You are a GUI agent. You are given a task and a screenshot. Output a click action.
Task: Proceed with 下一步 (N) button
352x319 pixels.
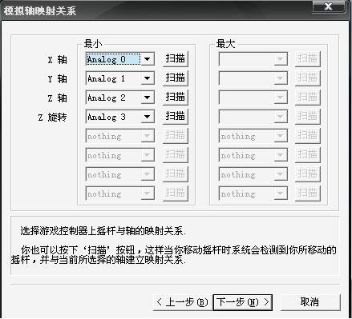(x=243, y=302)
